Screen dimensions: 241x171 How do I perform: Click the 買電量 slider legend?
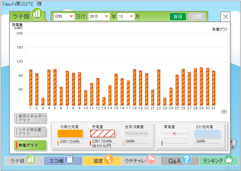coord(174,133)
